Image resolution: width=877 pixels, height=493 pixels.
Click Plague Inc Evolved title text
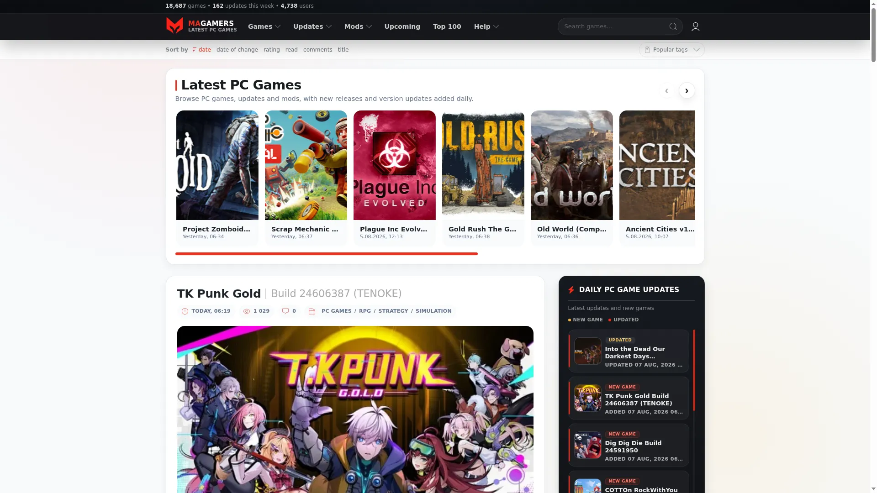(x=394, y=229)
